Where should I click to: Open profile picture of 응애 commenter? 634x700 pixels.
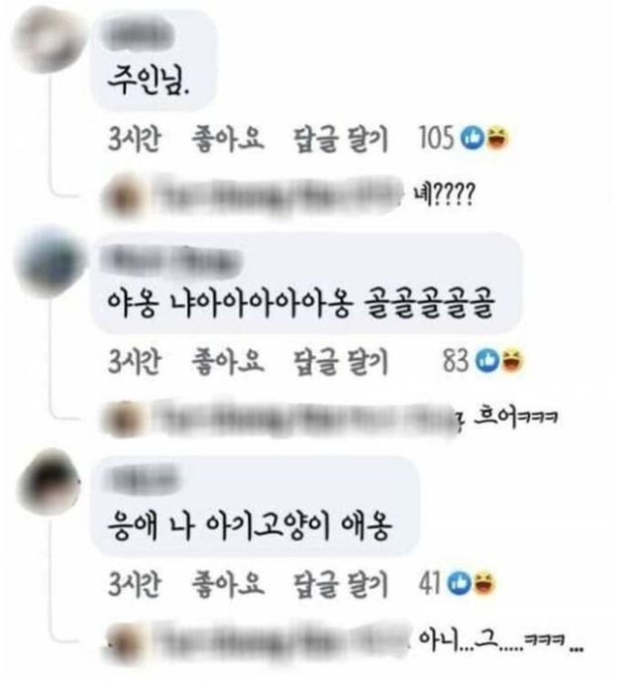point(50,483)
